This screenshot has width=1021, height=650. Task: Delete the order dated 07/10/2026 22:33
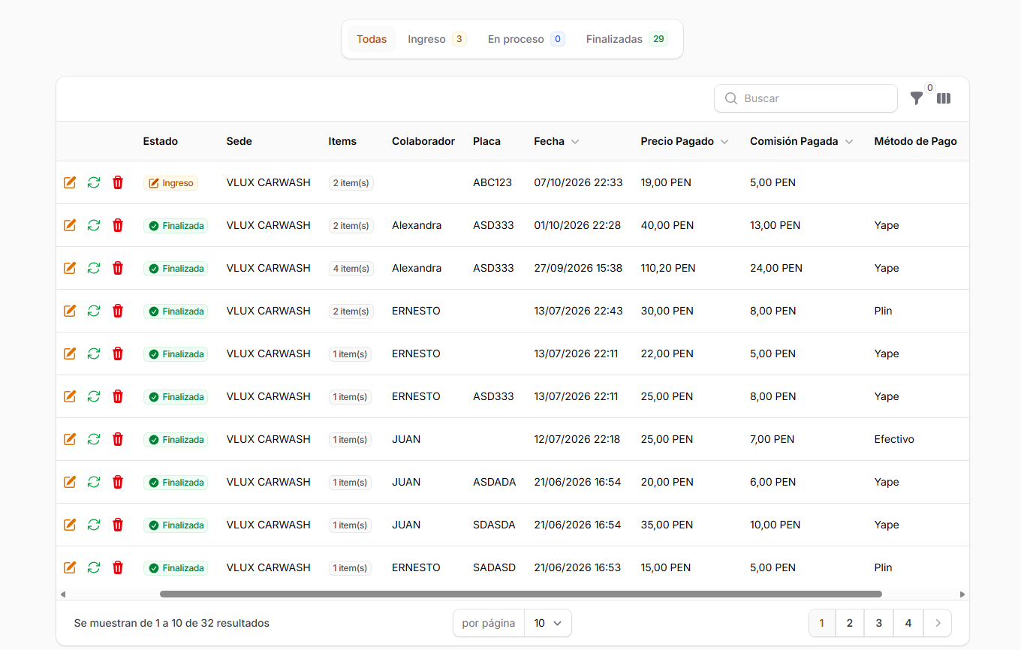(x=118, y=182)
